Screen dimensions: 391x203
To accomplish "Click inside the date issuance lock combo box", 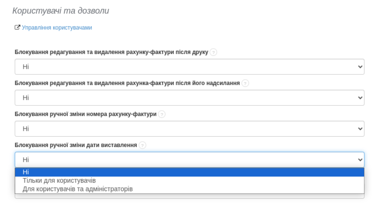I will pyautogui.click(x=125, y=159).
